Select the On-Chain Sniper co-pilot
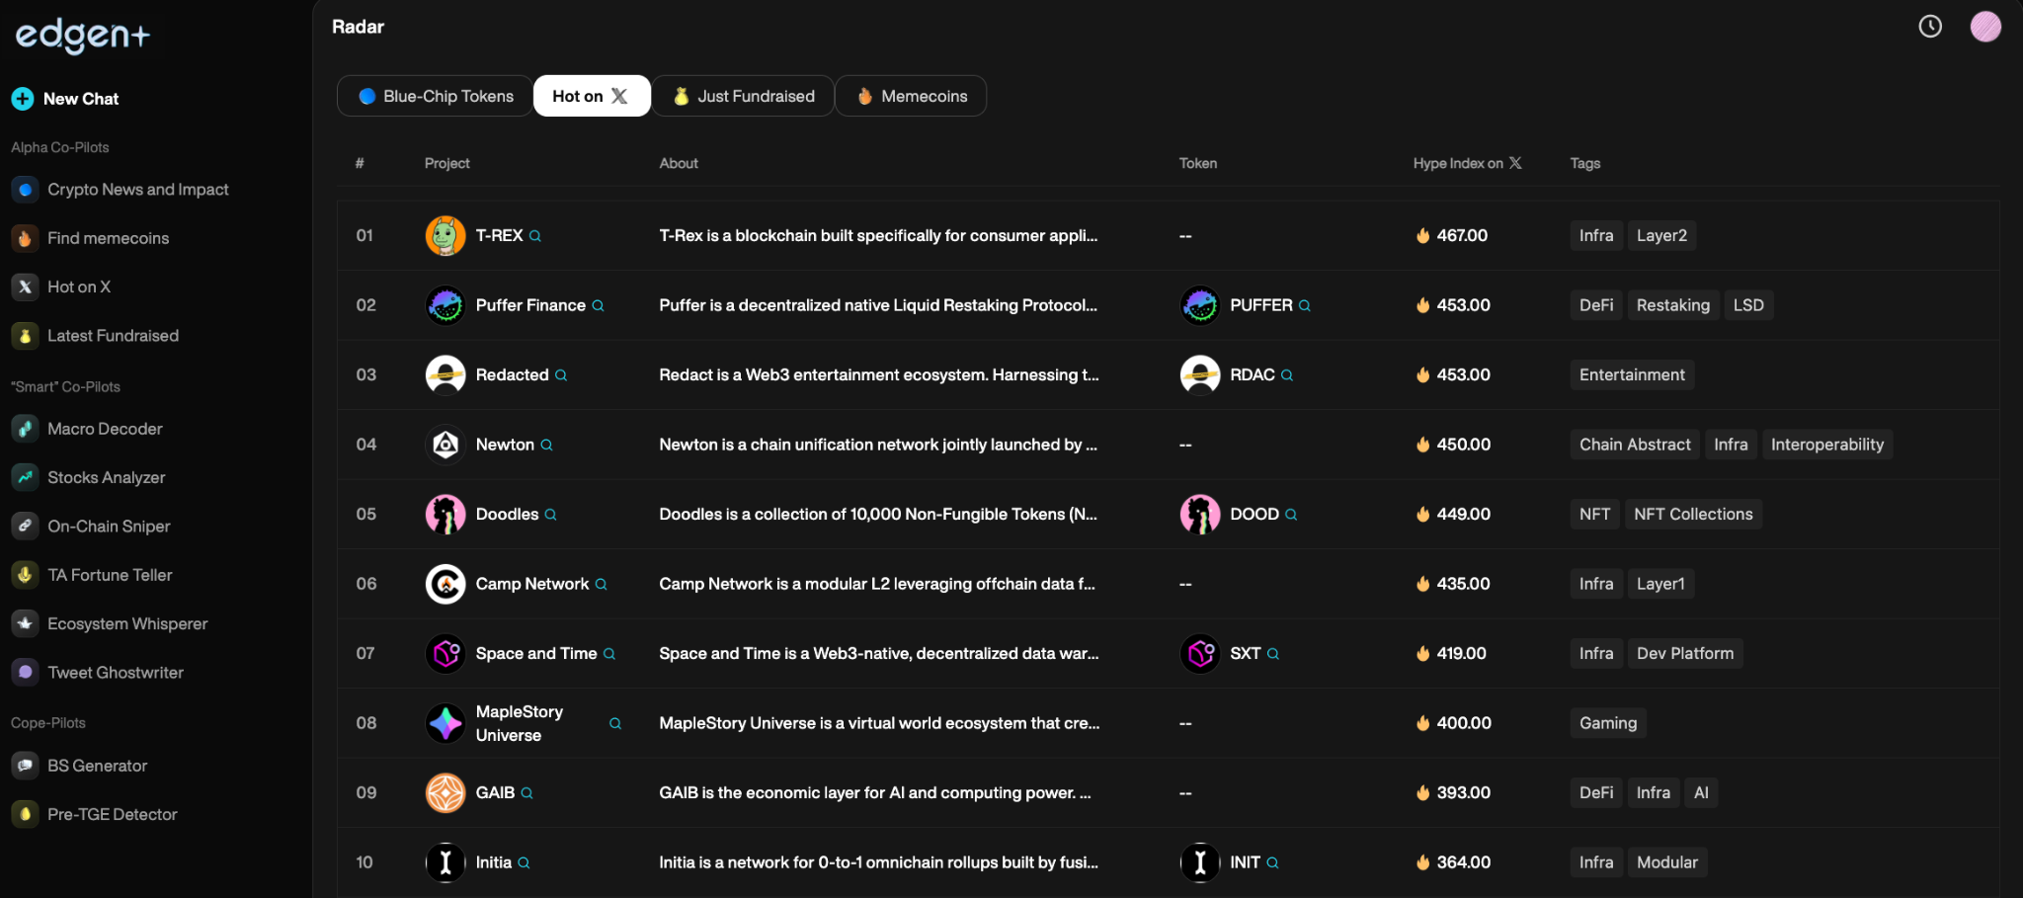2023x898 pixels. tap(109, 527)
